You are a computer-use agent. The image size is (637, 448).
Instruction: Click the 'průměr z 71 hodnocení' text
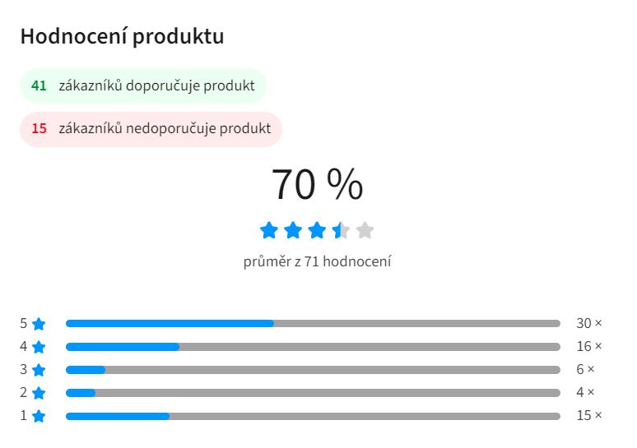click(318, 262)
